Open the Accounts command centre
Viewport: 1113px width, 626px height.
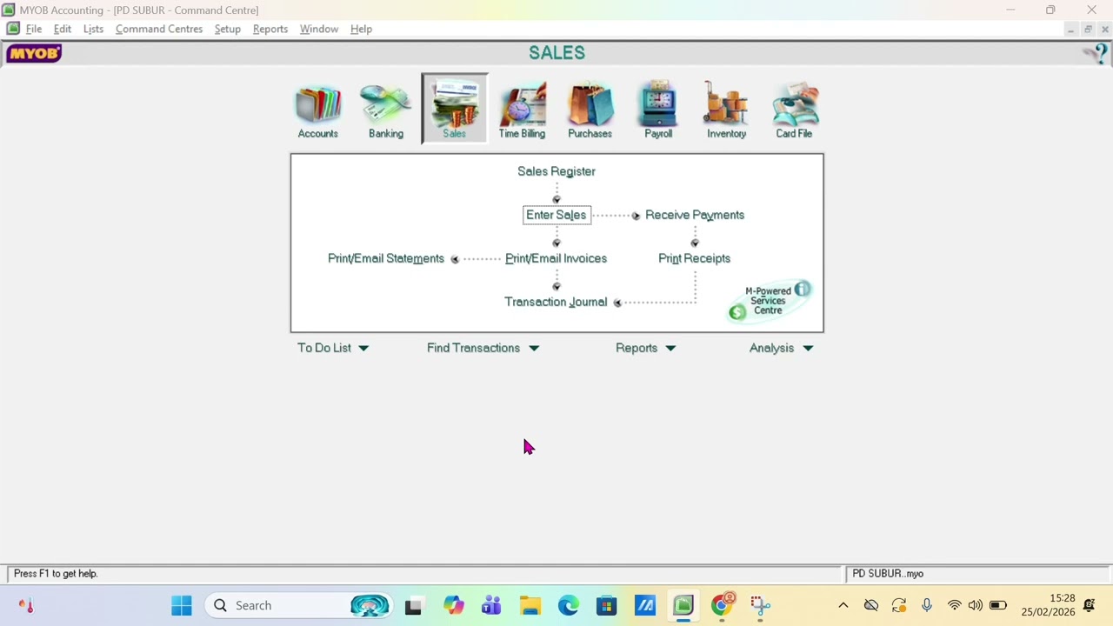coord(317,110)
